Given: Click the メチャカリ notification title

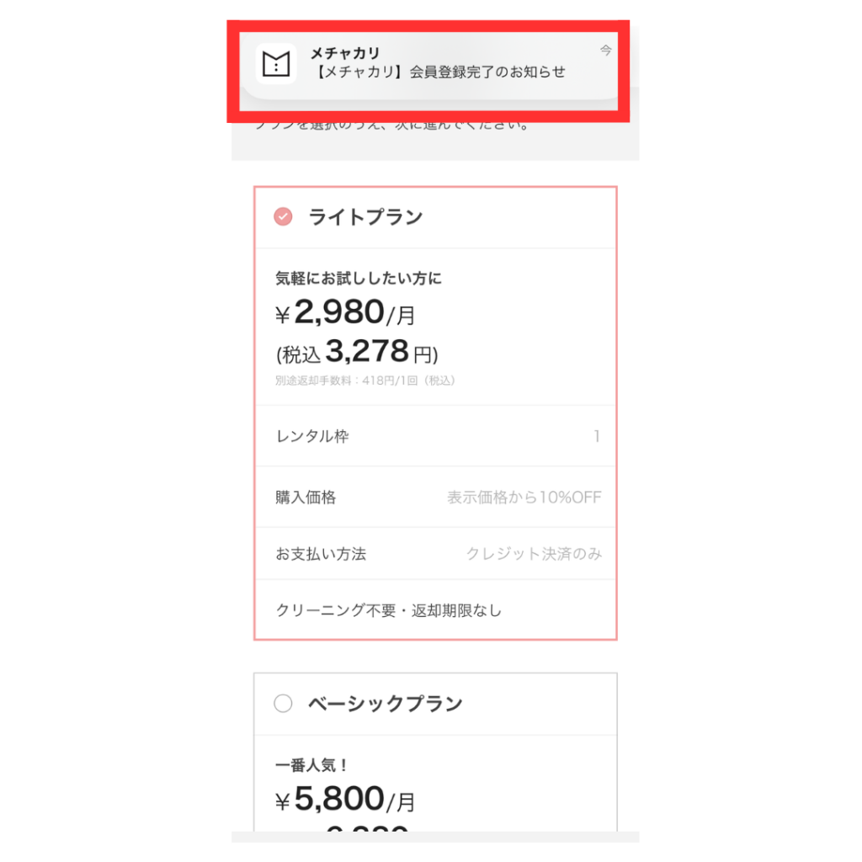Looking at the screenshot, I should point(344,54).
